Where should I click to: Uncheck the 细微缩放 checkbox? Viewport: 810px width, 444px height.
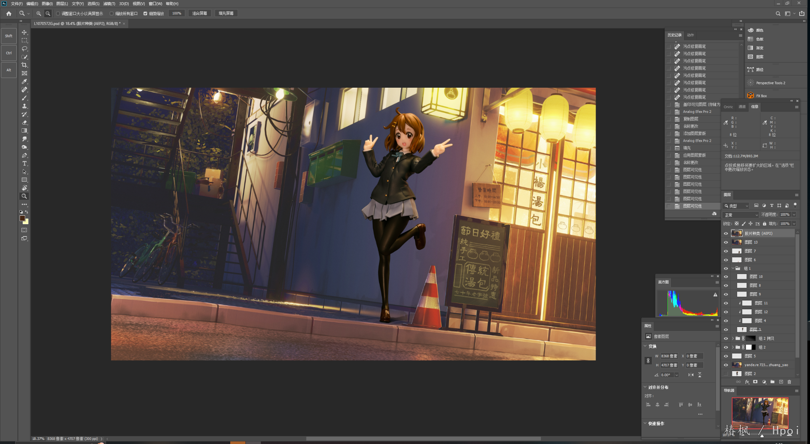145,14
